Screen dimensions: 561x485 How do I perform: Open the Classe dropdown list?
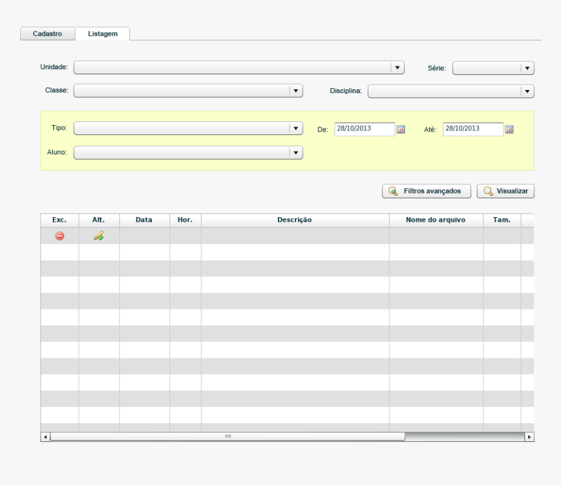(296, 91)
